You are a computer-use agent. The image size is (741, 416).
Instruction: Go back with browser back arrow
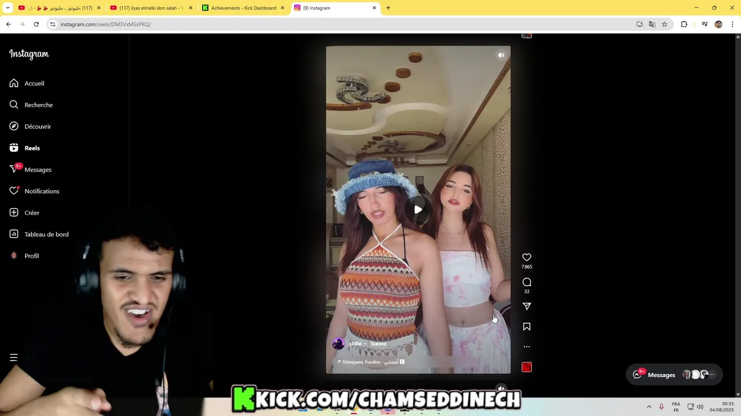(8, 24)
